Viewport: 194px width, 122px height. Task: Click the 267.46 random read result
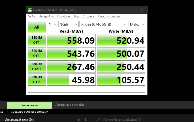[x=71, y=66]
